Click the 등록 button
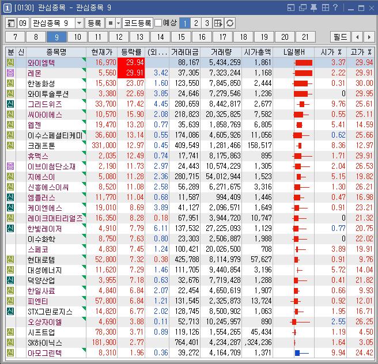This screenshot has height=364, width=378. [x=94, y=23]
